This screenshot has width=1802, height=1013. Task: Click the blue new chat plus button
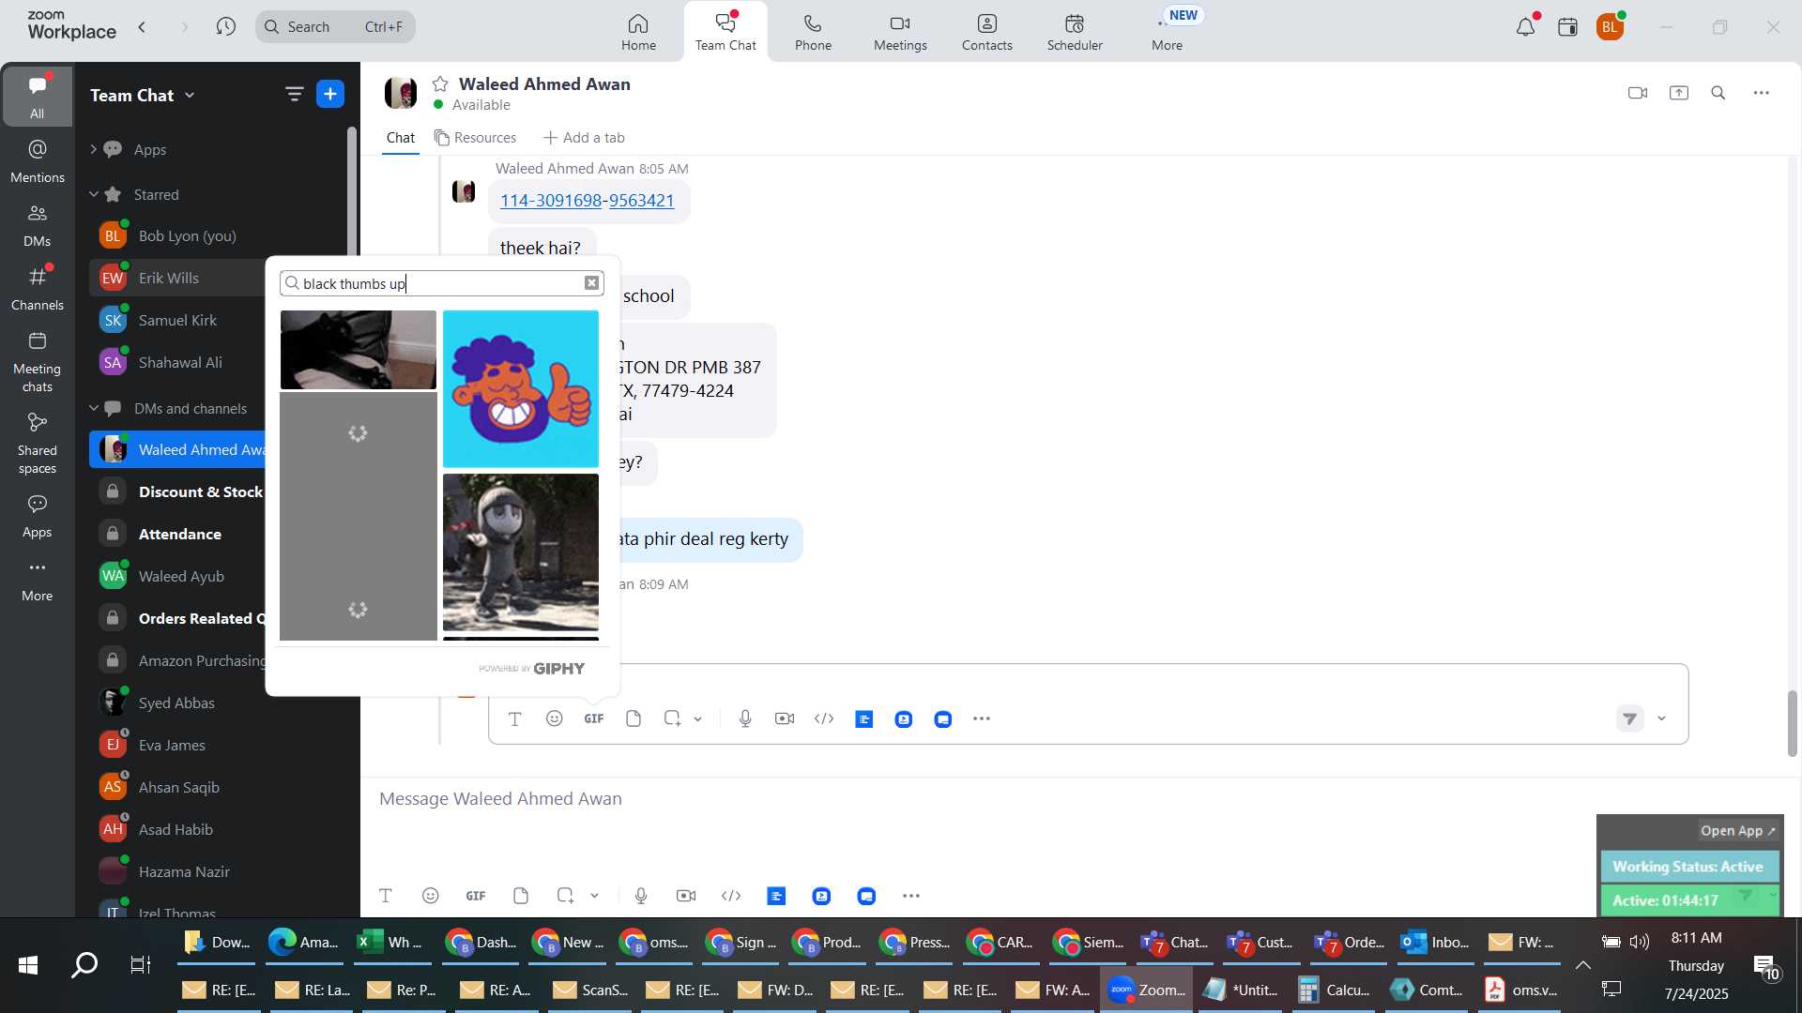tap(330, 94)
